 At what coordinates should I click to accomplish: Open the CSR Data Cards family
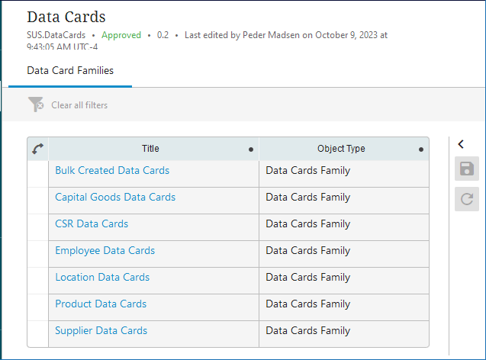[92, 224]
